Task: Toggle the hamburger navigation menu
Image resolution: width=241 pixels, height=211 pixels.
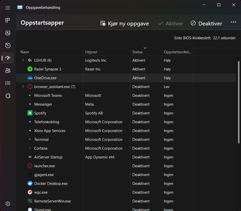Action: (8, 8)
